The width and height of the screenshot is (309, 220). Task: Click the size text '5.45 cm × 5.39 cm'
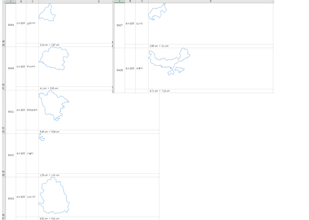[x=49, y=132]
